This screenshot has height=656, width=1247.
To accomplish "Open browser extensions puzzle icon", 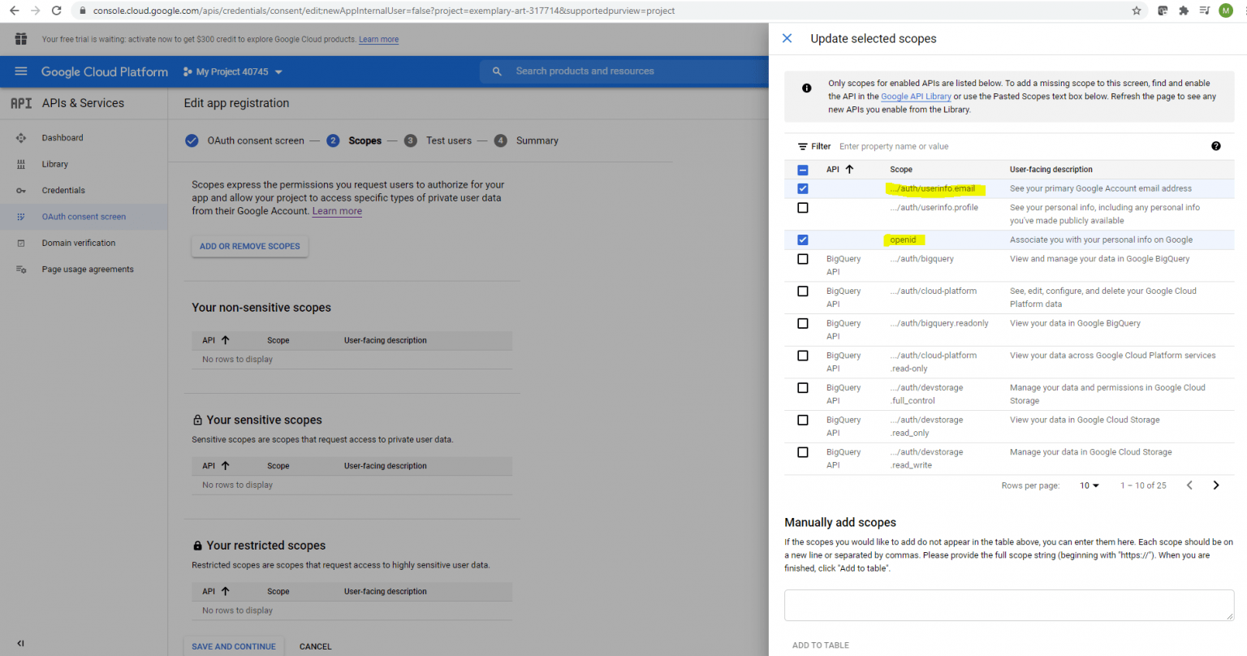I will click(1183, 11).
